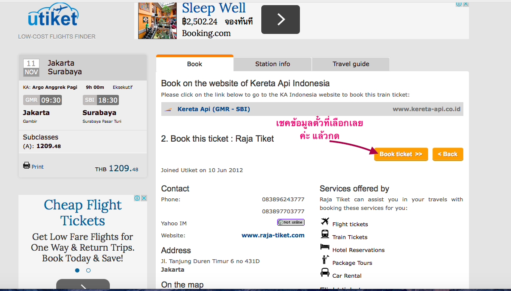Click the Jl. Tanjung Duren Timur address
Screen dimensions: 511x291
210,261
